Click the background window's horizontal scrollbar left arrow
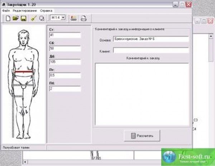 coord(25,162)
